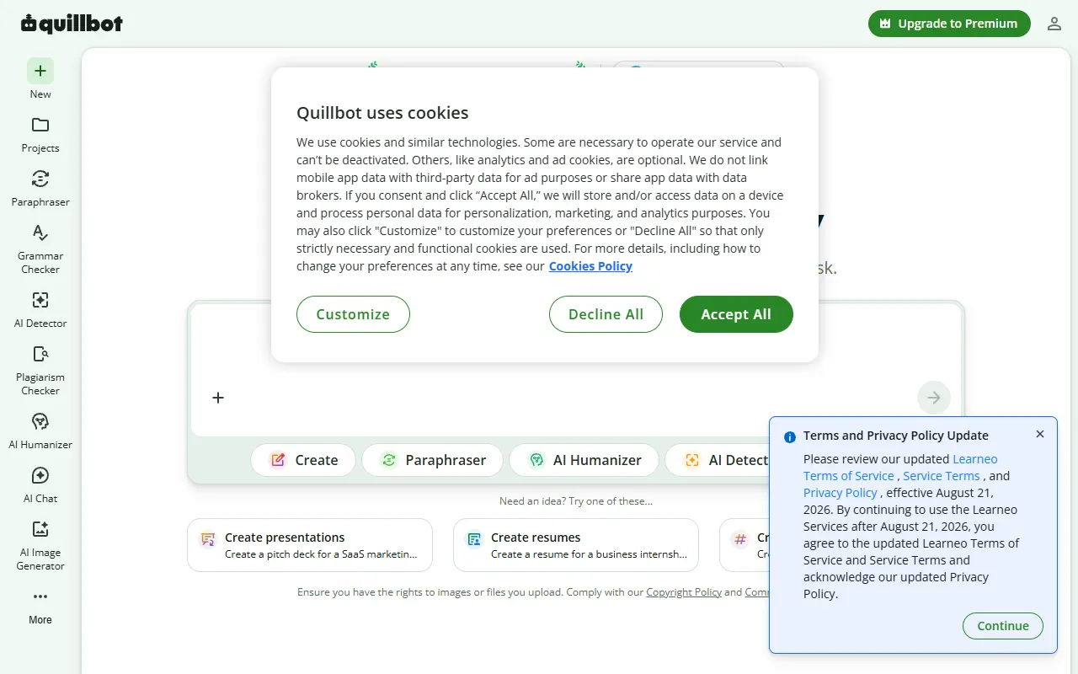The width and height of the screenshot is (1078, 674).
Task: Open AI Chat sidebar icon
Action: click(40, 475)
